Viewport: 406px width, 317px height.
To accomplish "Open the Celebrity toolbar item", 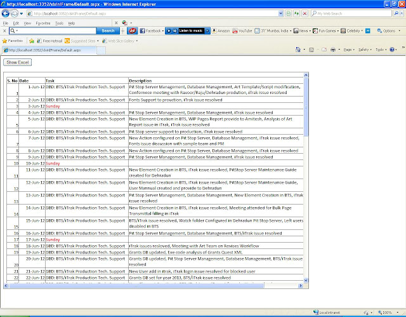I will click(x=351, y=31).
